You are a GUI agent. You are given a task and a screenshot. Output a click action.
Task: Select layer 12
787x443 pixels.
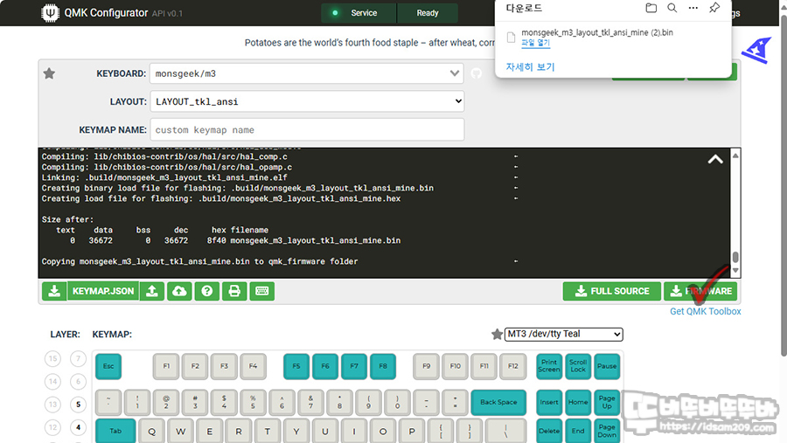point(52,427)
